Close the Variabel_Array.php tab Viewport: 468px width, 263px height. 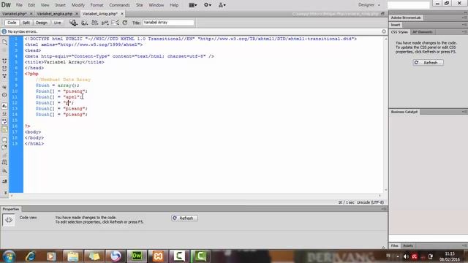click(122, 14)
